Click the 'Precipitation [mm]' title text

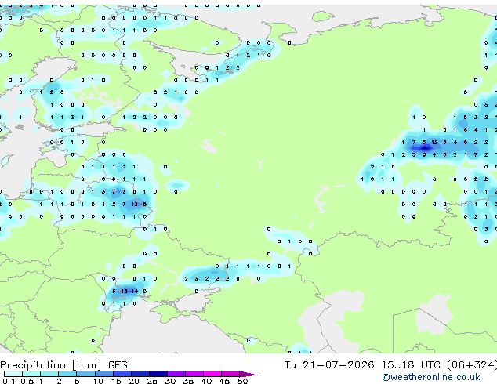coord(51,365)
